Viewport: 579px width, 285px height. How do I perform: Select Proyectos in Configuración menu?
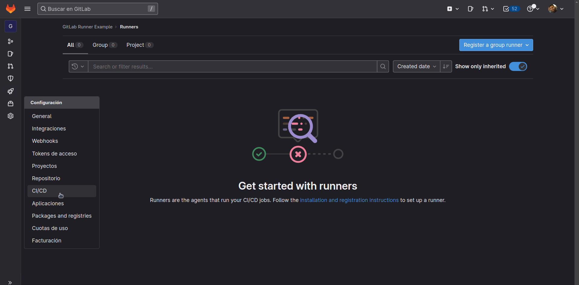tap(62, 166)
